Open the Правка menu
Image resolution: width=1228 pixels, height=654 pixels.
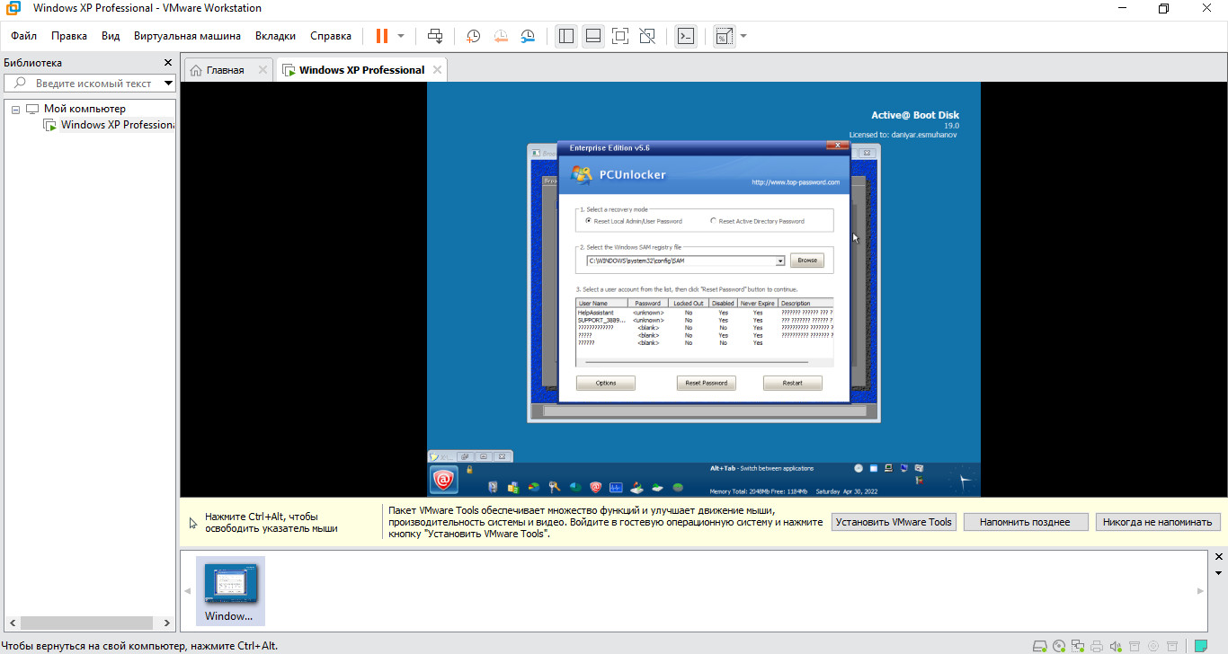(69, 36)
